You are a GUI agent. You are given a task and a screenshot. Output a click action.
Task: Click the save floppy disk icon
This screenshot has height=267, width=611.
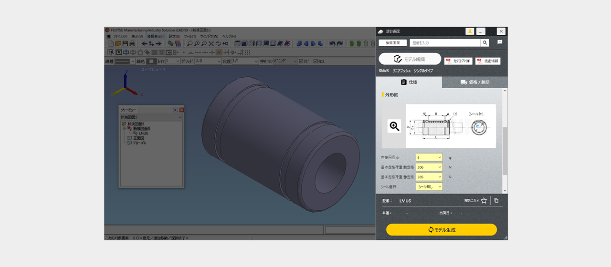(x=125, y=43)
